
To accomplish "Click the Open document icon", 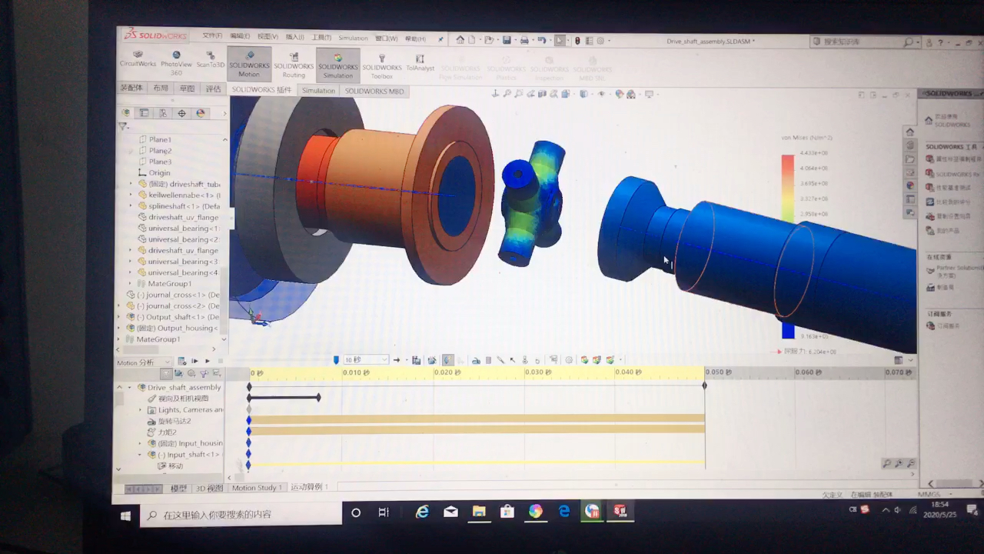I will pos(489,40).
